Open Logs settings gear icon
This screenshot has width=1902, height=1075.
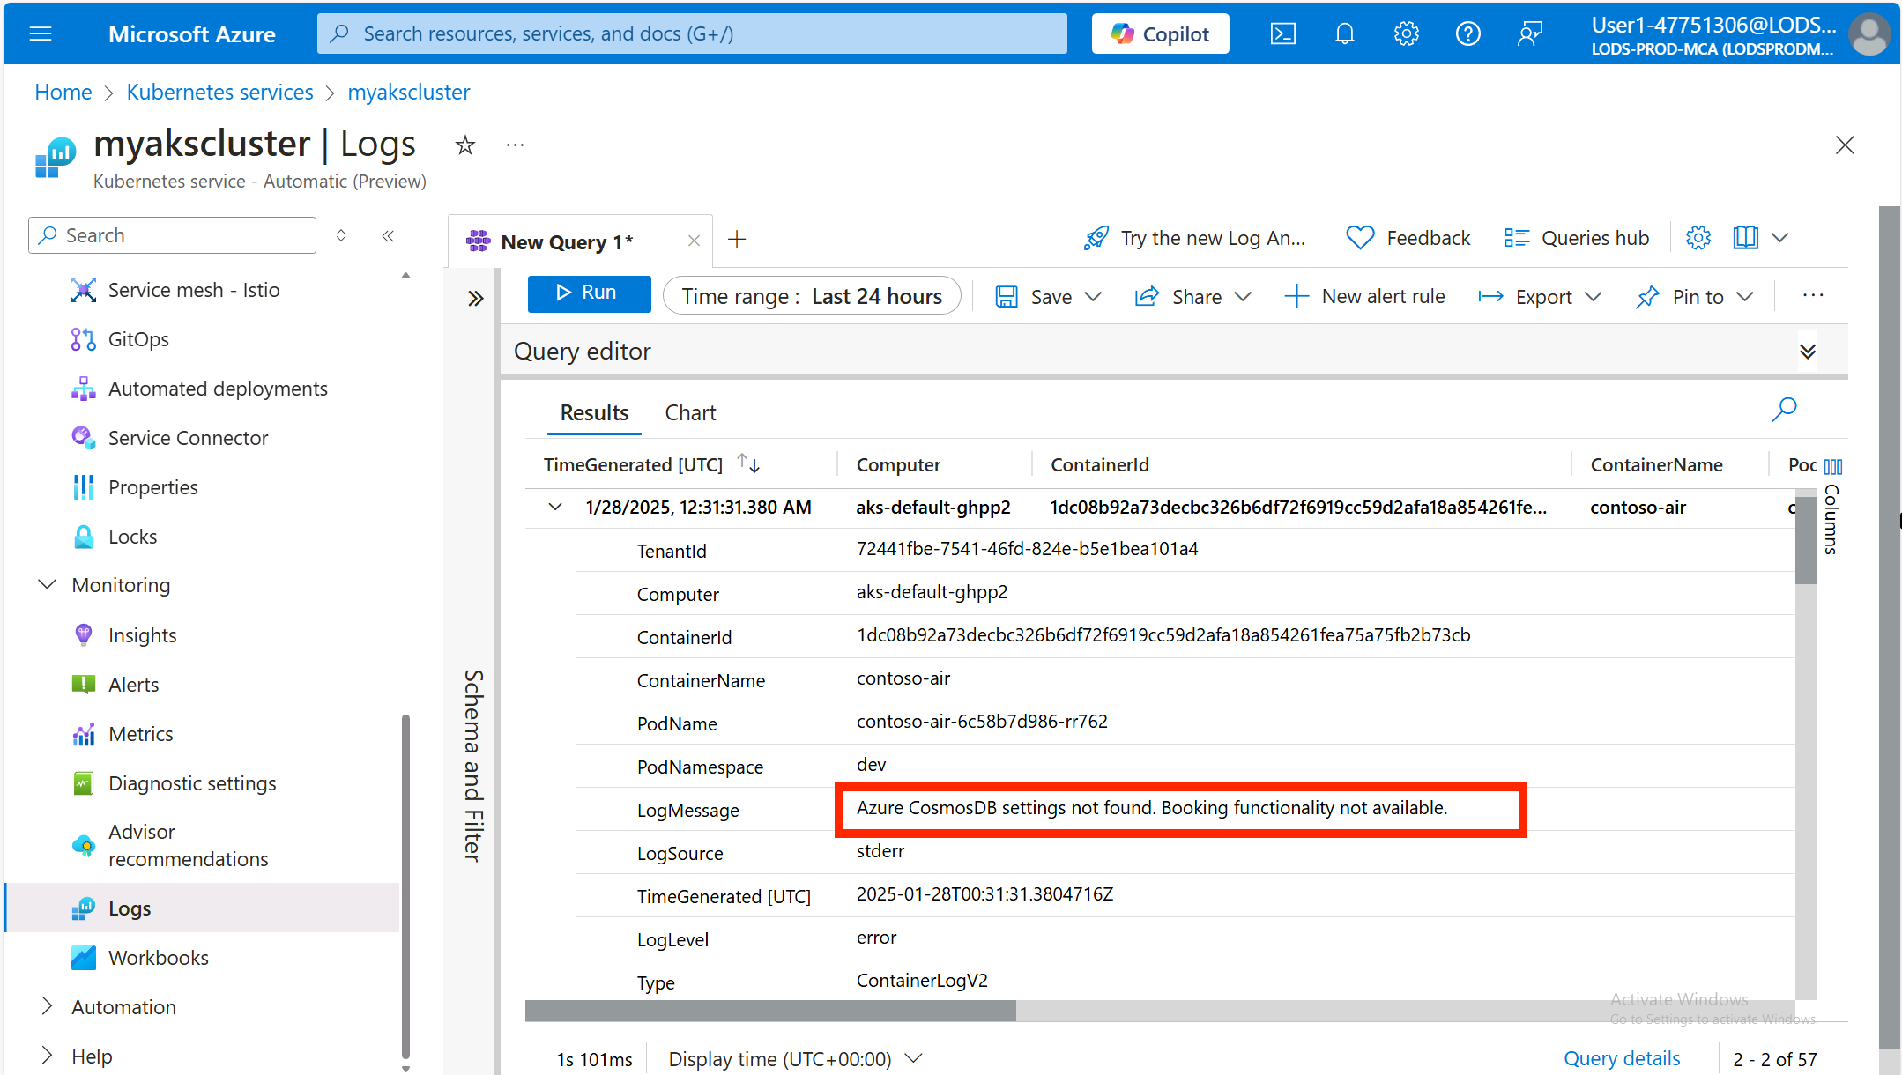[x=1698, y=238]
